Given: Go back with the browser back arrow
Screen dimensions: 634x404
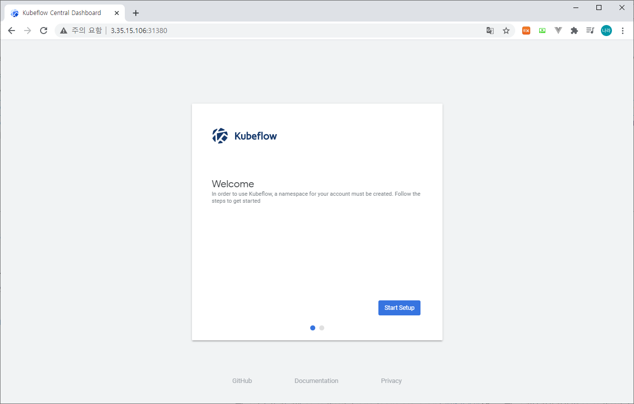Looking at the screenshot, I should (x=12, y=31).
